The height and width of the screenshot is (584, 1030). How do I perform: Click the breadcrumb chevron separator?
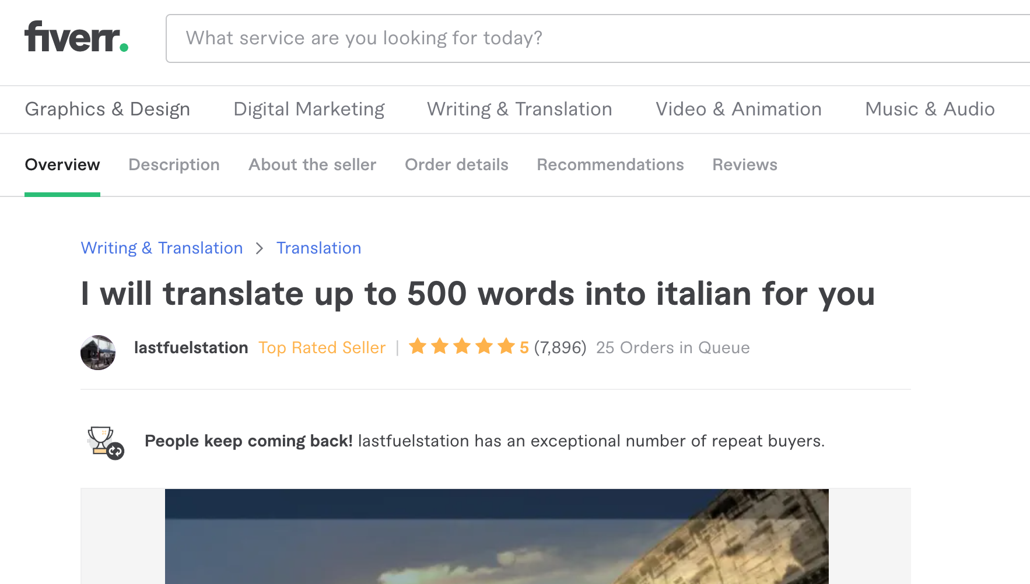coord(260,249)
